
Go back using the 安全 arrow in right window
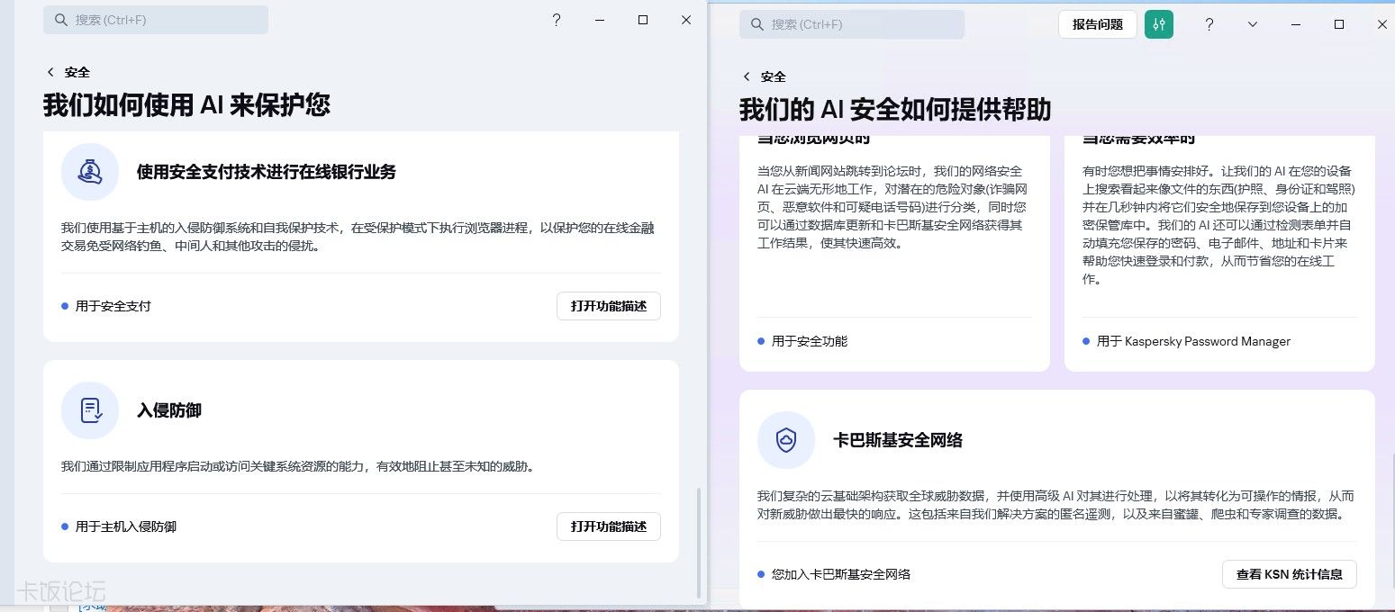pos(747,76)
